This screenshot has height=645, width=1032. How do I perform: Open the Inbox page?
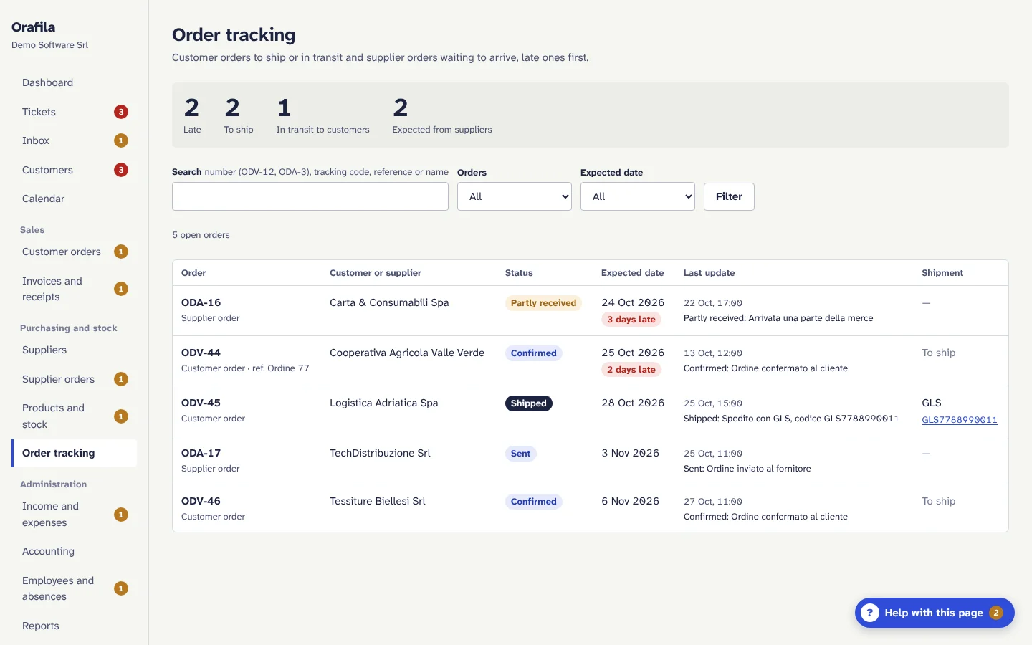click(75, 140)
